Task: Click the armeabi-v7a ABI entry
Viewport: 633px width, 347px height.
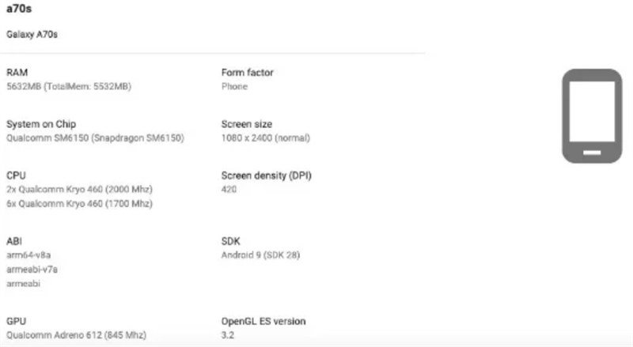Action: [x=32, y=269]
